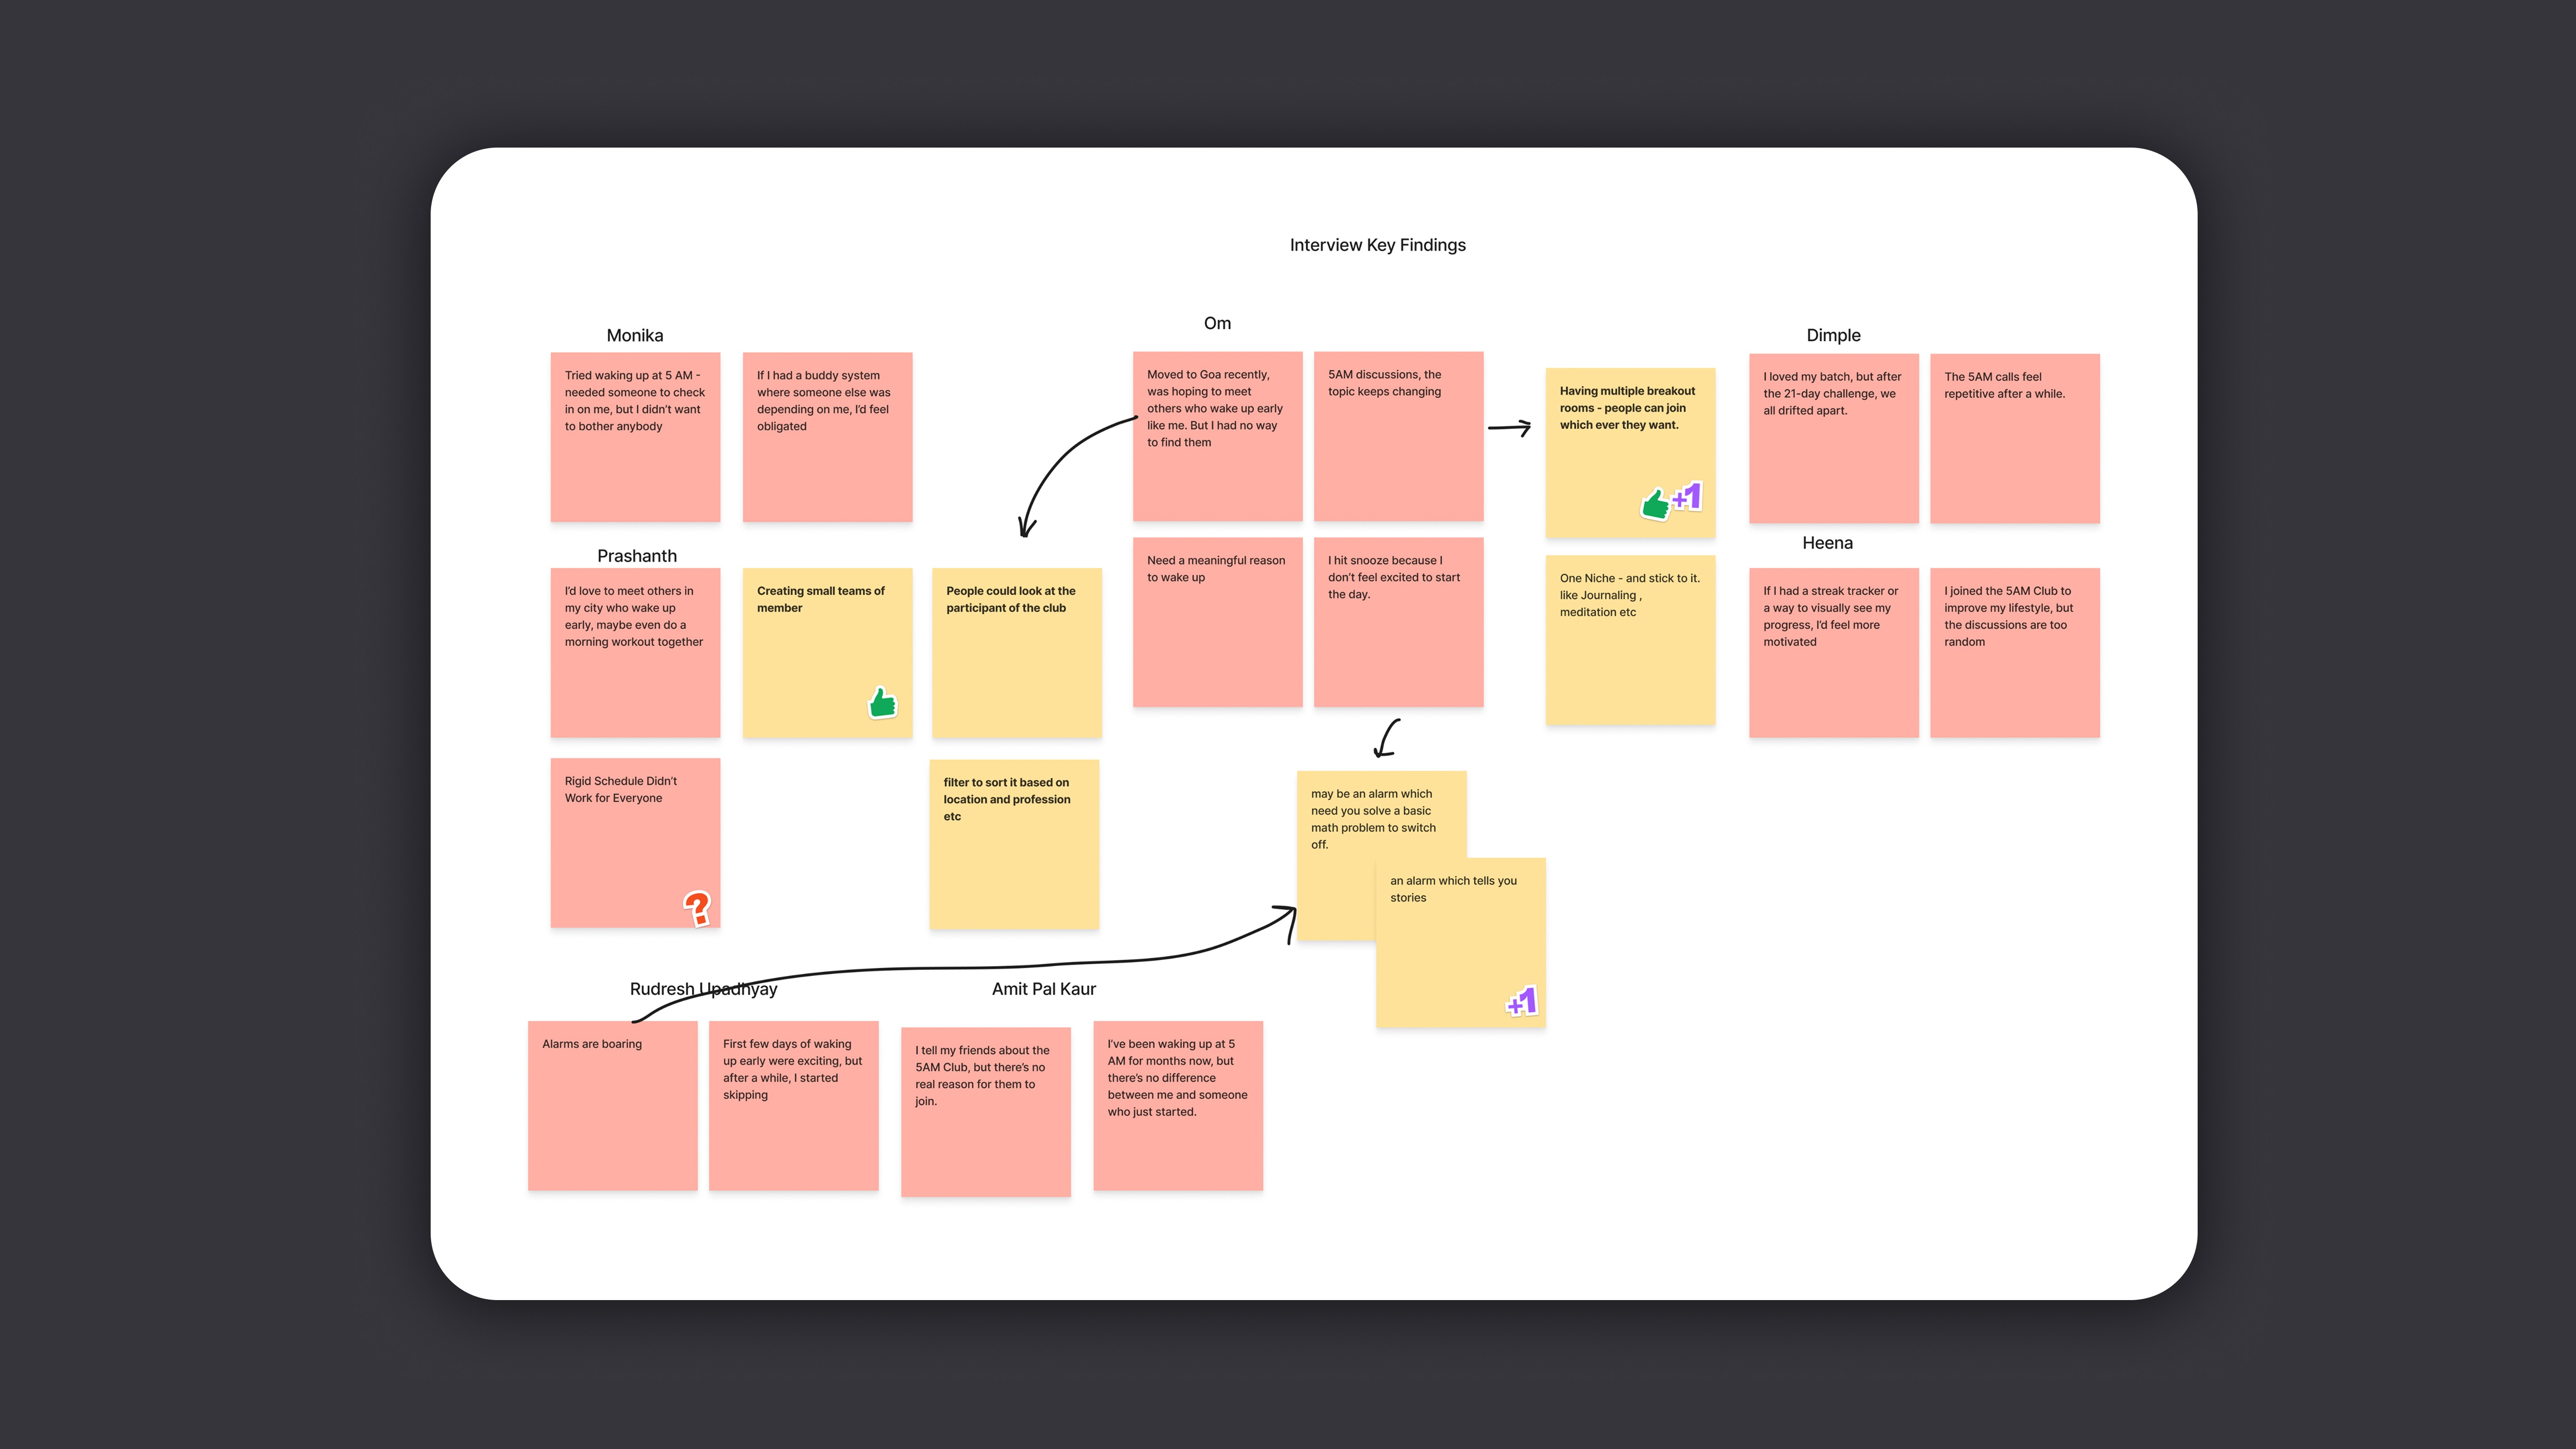Select the Heena heading text
Screen dimensions: 2576x1449
click(x=1827, y=543)
